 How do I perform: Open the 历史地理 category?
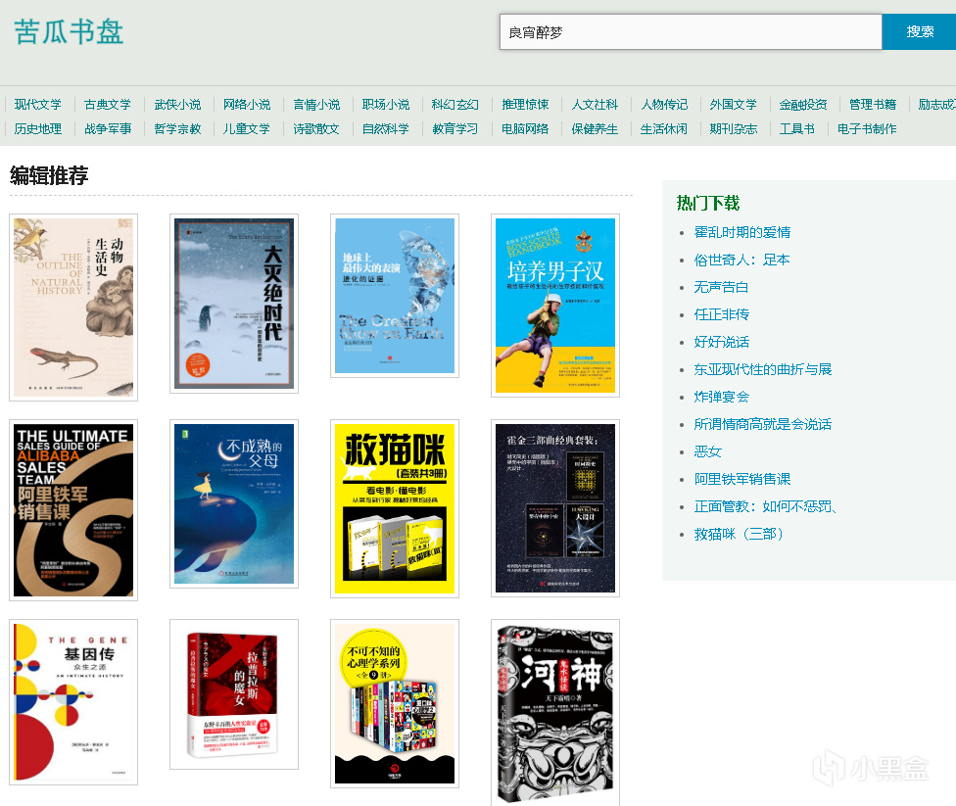click(x=38, y=128)
